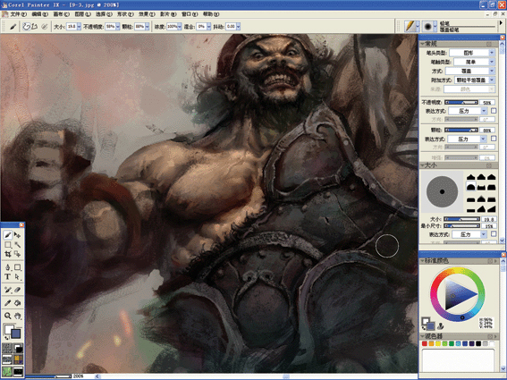The width and height of the screenshot is (507, 380).
Task: Toggle the grain expression invert checkbox
Action: (x=494, y=139)
